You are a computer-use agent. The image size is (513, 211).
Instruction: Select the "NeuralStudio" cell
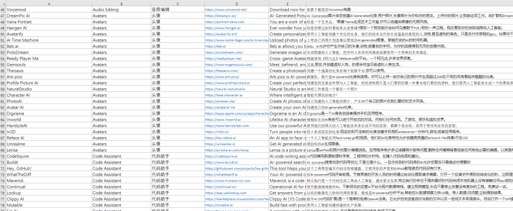(49, 89)
